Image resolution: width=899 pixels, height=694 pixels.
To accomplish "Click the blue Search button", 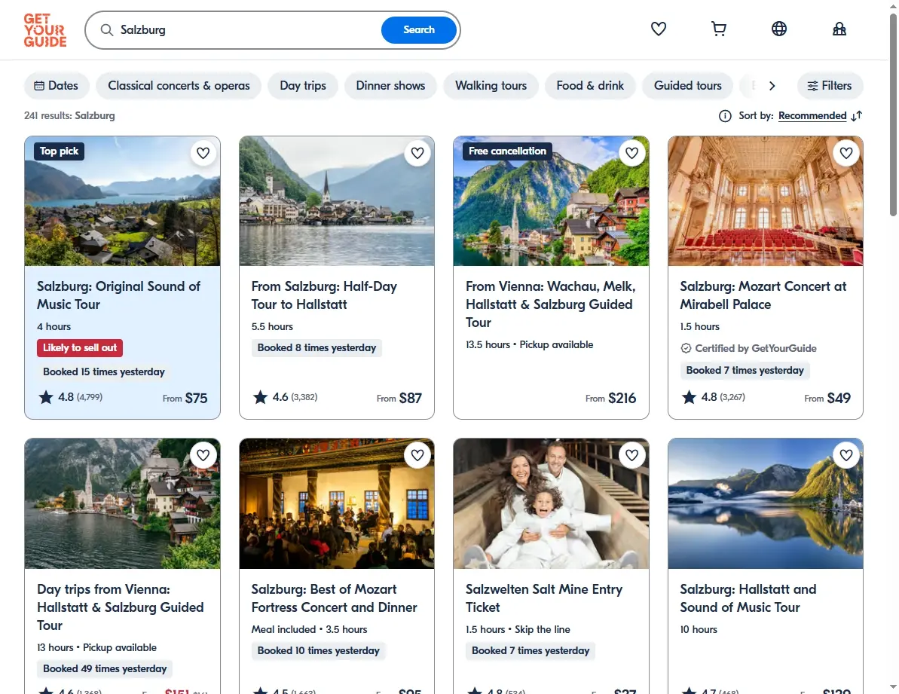I will tap(418, 30).
